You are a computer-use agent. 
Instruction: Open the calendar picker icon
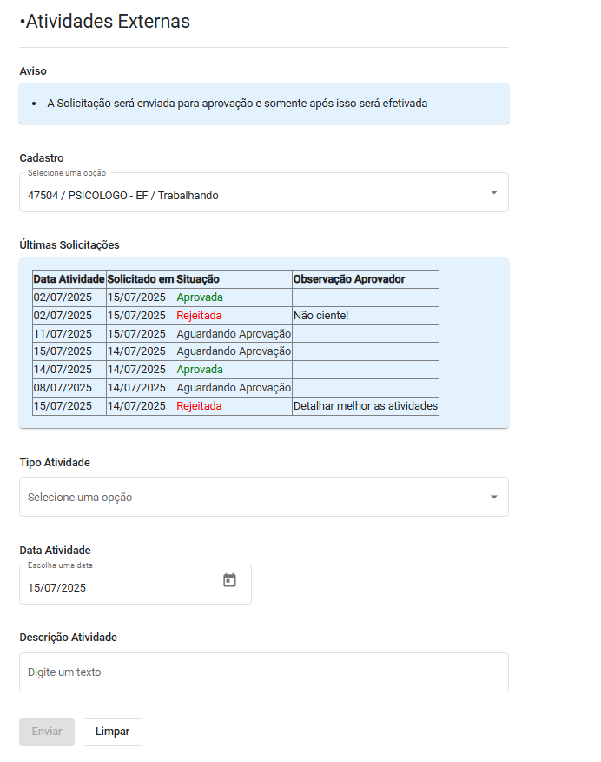click(x=229, y=579)
